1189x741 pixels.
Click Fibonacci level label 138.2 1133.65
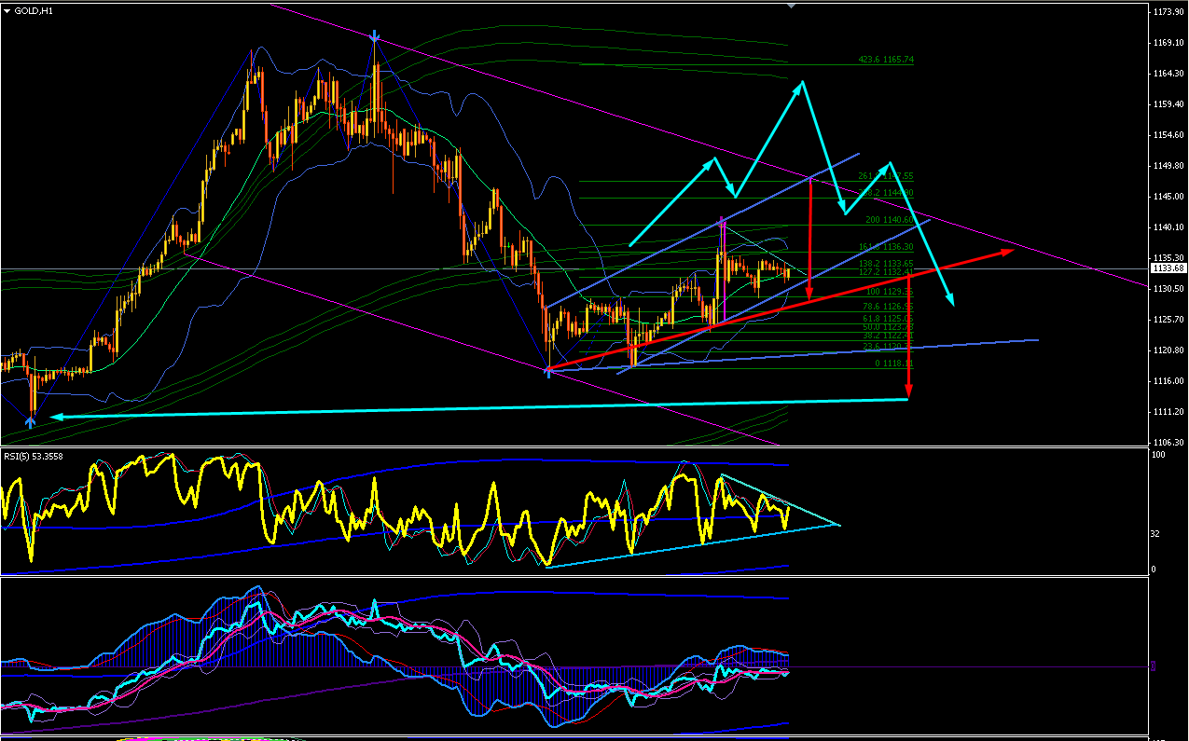886,264
